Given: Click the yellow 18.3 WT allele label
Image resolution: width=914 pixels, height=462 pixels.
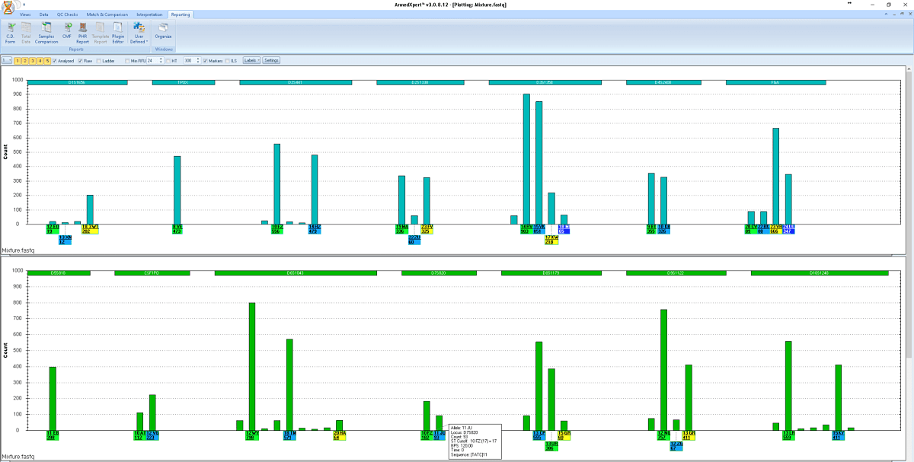Looking at the screenshot, I should [90, 227].
